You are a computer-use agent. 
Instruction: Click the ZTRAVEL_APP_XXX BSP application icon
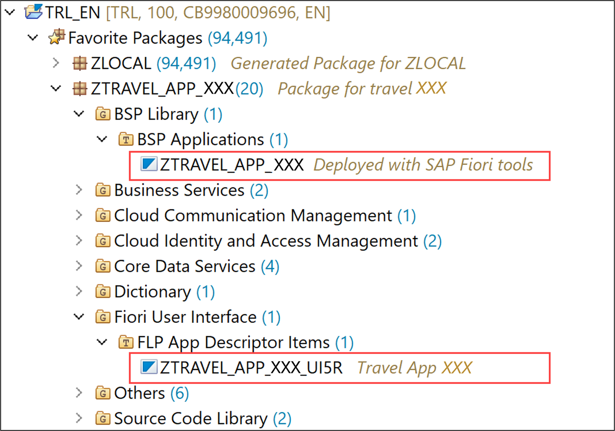149,164
